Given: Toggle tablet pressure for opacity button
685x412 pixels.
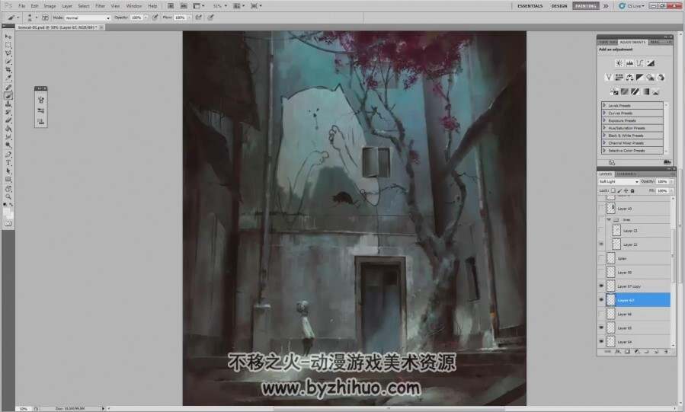Looking at the screenshot, I should pos(155,18).
